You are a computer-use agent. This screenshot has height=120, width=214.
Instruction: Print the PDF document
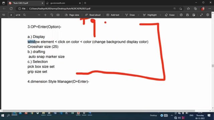(181, 15)
